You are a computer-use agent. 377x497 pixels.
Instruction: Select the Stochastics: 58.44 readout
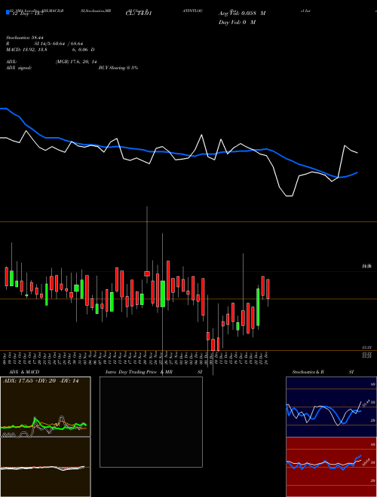[x=24, y=38]
